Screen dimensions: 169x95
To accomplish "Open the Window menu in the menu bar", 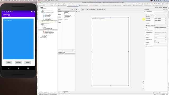I will coord(53,1).
